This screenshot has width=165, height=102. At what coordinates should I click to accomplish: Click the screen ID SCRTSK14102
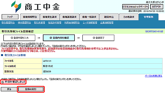point(154,32)
